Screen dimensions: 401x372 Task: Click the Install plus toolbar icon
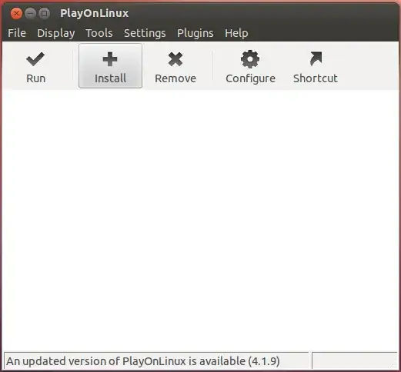[110, 59]
